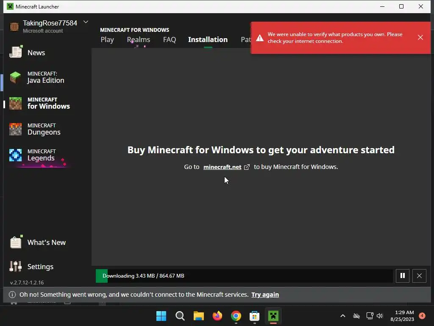Open Microsoft Store from the taskbar
The image size is (434, 326).
pyautogui.click(x=254, y=316)
